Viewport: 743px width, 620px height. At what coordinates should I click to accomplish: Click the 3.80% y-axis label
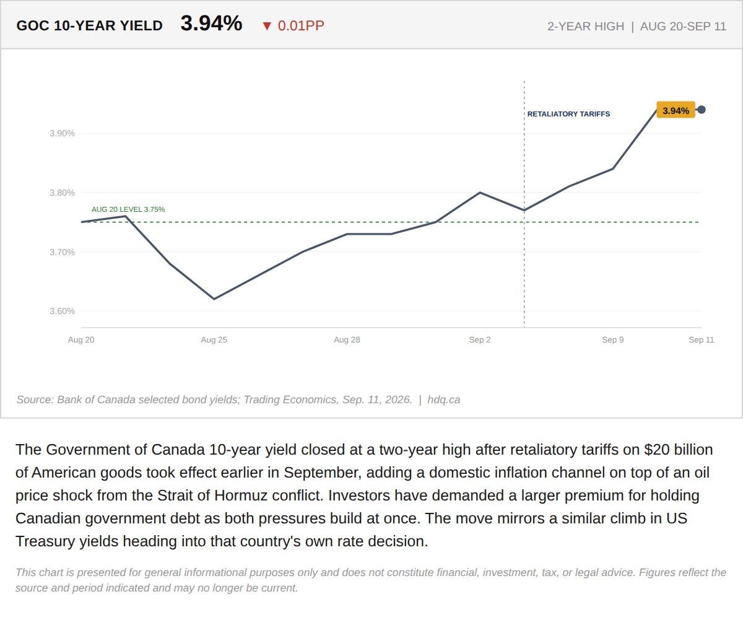pos(62,193)
